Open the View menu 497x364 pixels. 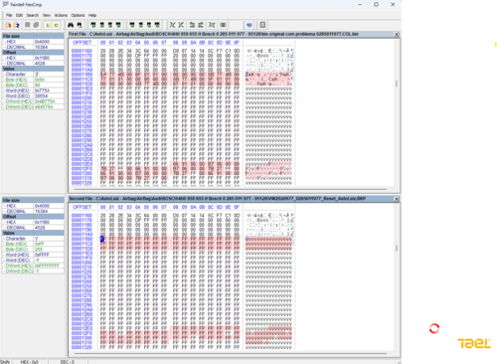(x=47, y=15)
